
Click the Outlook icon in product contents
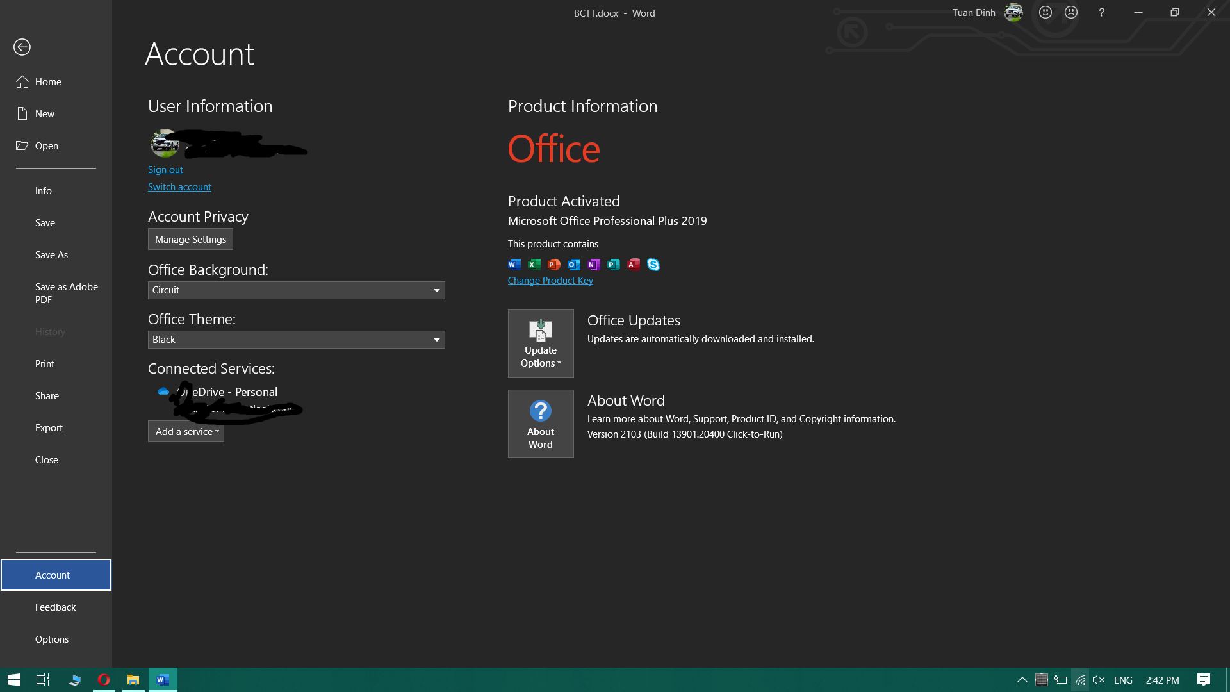pos(573,264)
